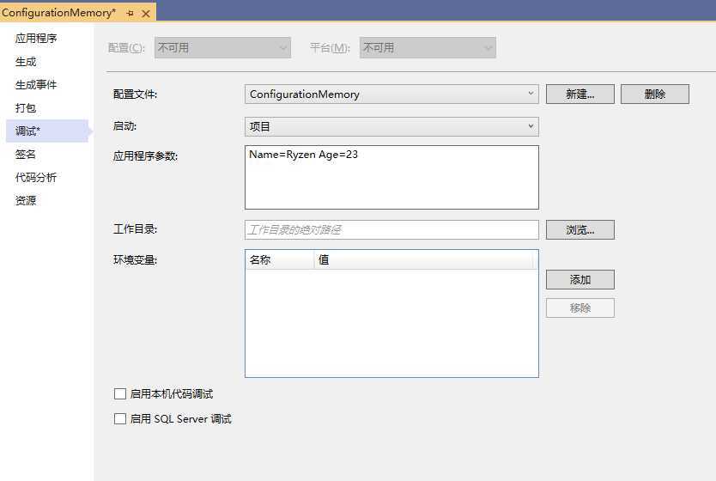Image resolution: width=716 pixels, height=481 pixels.
Task: Open the 资源 page
Action: click(x=26, y=200)
